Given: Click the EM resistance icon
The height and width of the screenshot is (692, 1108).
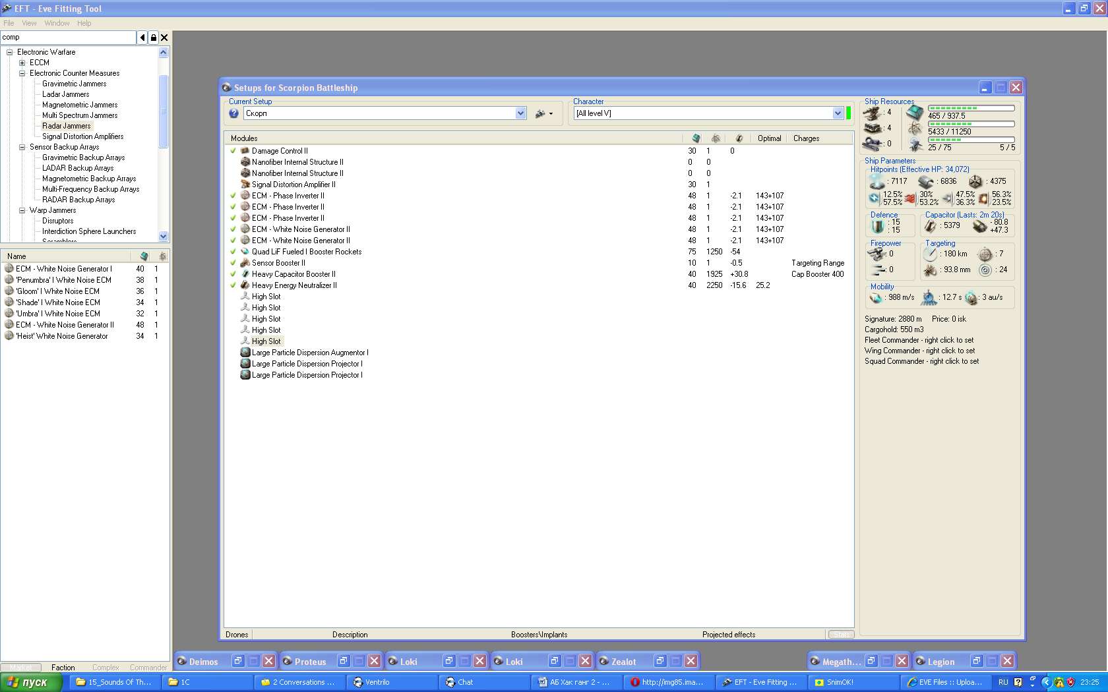Looking at the screenshot, I should point(875,198).
